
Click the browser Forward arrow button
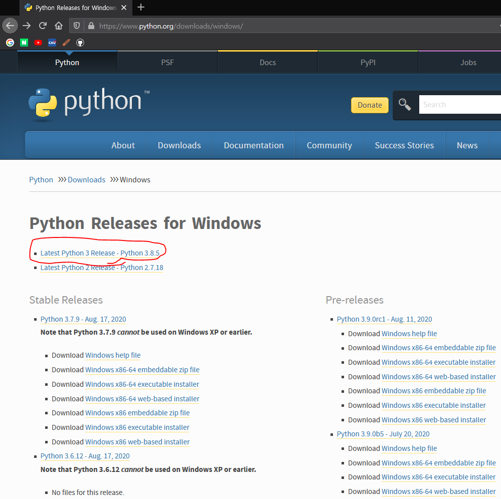(x=27, y=26)
